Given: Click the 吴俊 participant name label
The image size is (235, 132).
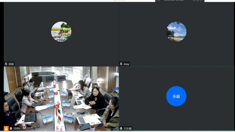Looking at the screenshot, I should pos(11,64).
